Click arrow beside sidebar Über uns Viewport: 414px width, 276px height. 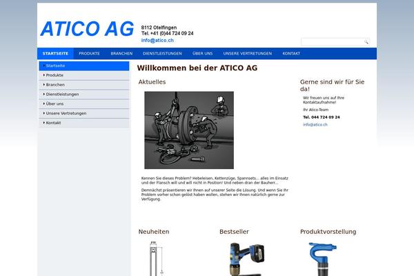44,103
